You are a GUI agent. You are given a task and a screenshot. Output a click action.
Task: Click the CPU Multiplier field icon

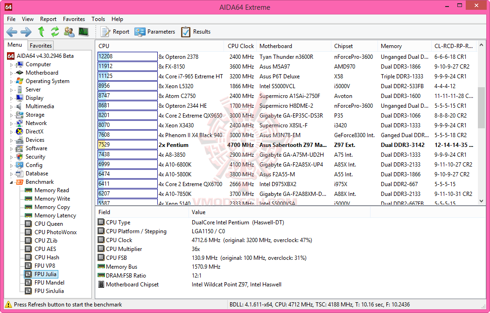101,249
